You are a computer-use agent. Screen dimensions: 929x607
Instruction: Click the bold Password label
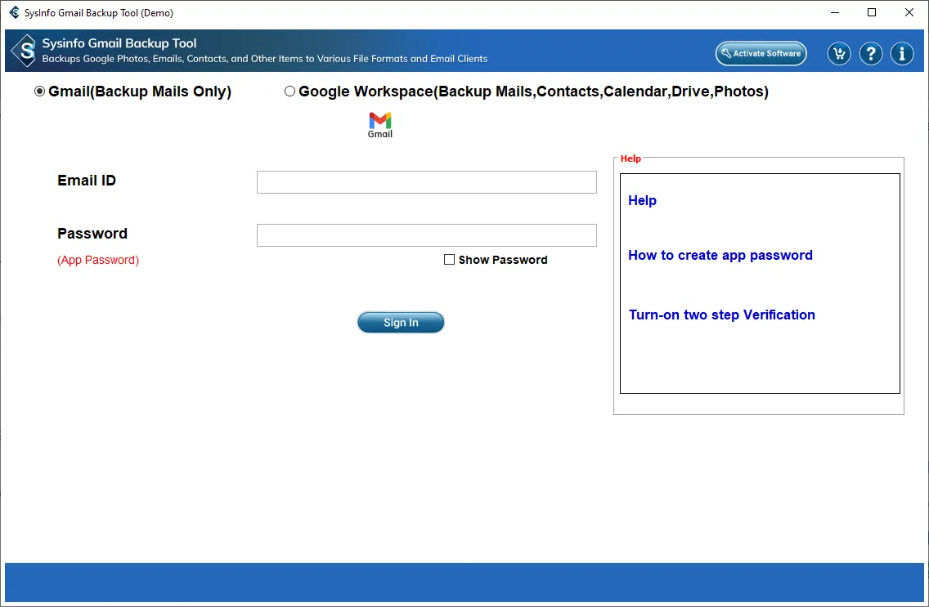[92, 234]
